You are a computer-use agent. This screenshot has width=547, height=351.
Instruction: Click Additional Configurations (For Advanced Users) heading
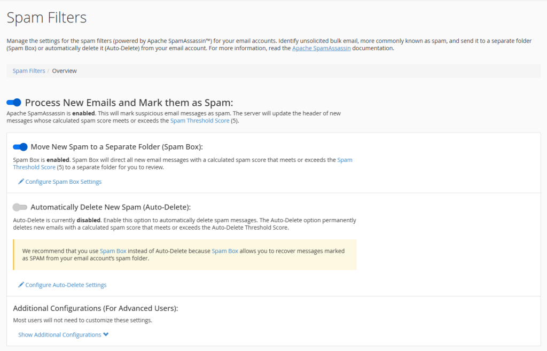pos(96,308)
